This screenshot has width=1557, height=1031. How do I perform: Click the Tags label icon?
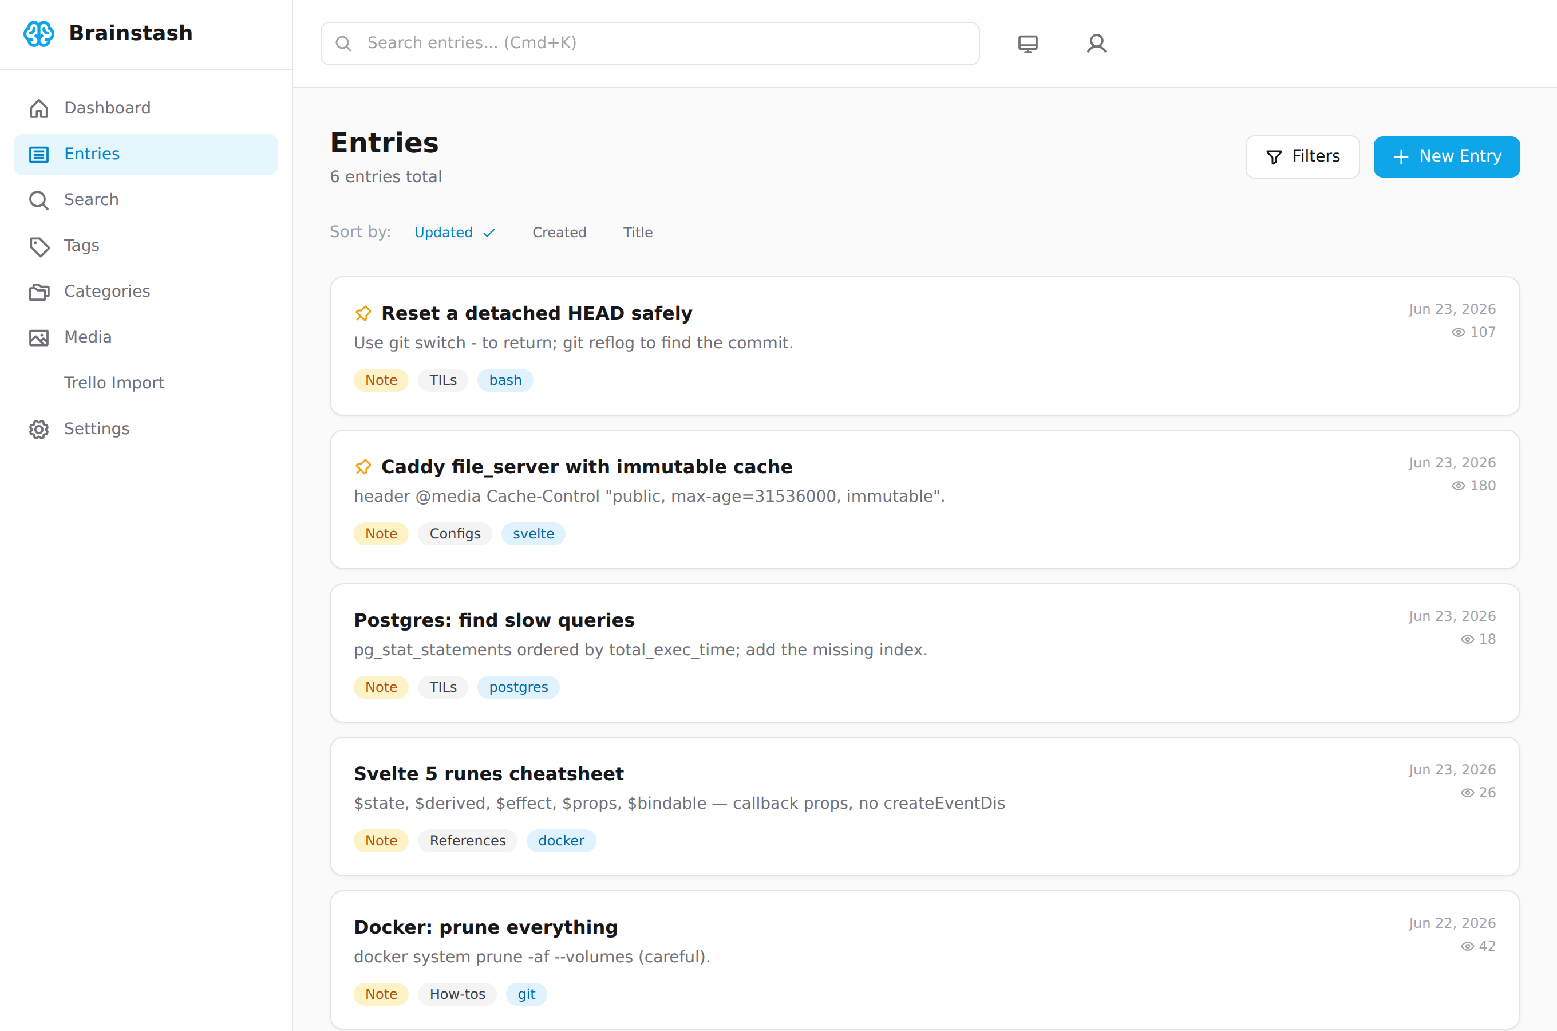[39, 246]
